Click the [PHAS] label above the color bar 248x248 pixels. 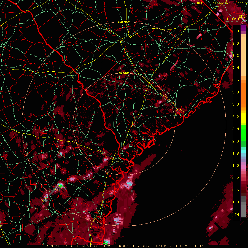pos(233,19)
